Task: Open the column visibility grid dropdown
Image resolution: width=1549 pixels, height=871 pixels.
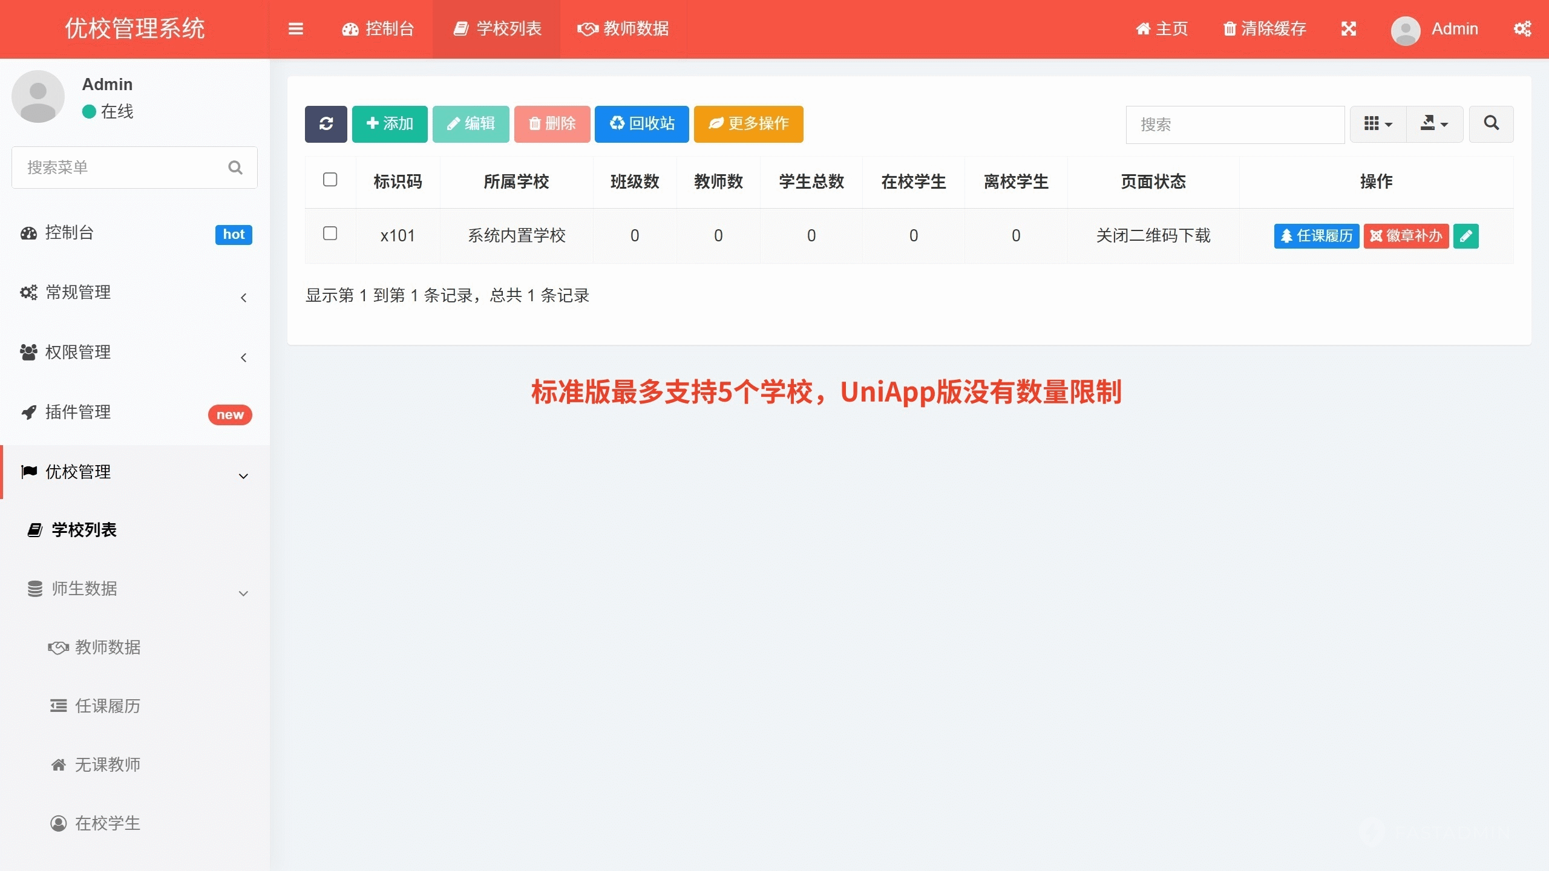Action: point(1378,124)
